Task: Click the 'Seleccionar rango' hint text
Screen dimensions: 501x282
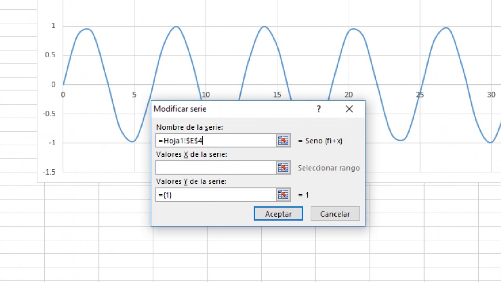Action: coord(329,168)
